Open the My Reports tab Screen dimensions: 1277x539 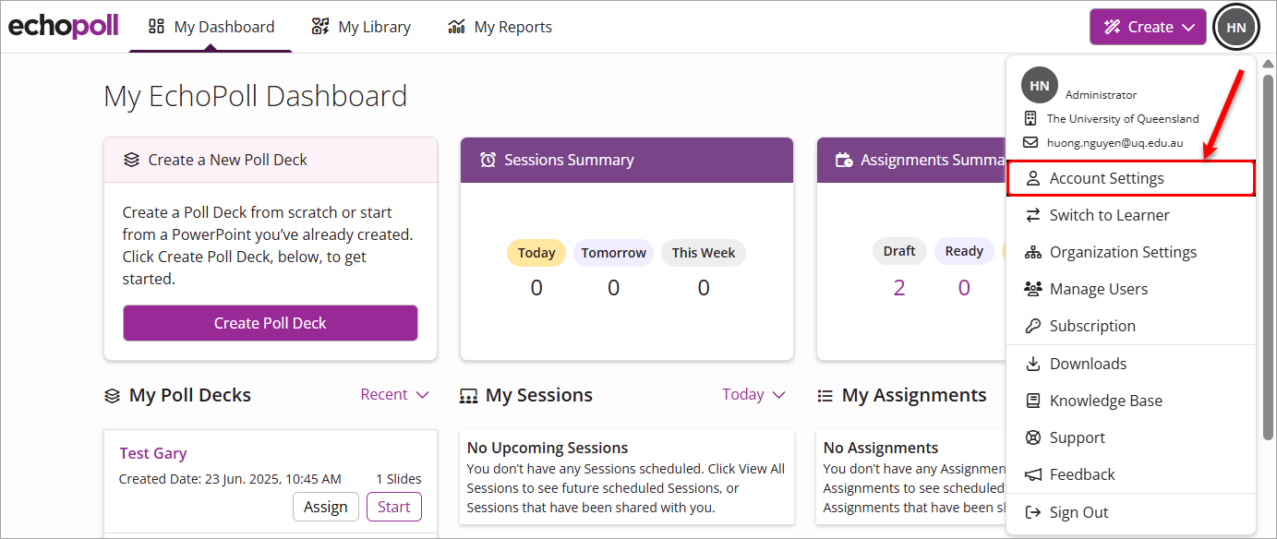click(500, 27)
